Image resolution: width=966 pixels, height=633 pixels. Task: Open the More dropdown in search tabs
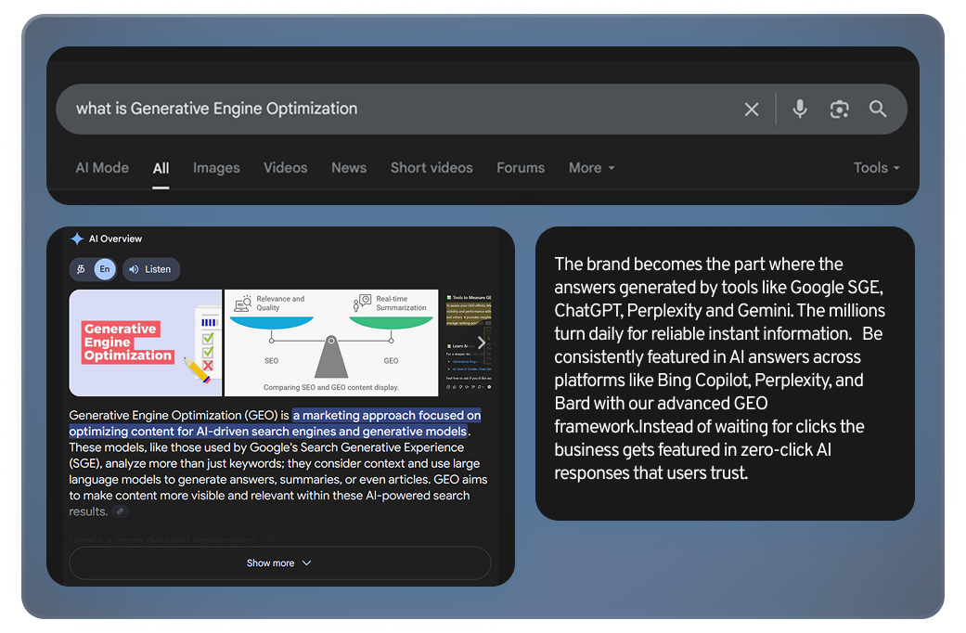(x=591, y=168)
